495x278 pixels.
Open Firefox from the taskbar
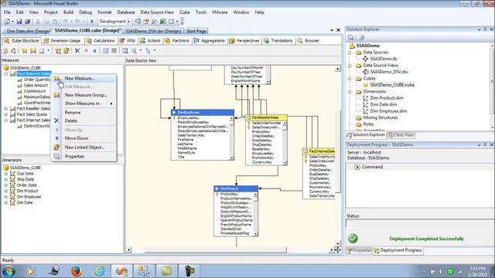(x=76, y=271)
